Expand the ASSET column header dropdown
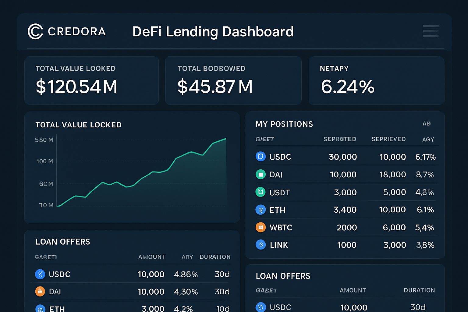Screen dimensions: 468x312 pos(264,139)
